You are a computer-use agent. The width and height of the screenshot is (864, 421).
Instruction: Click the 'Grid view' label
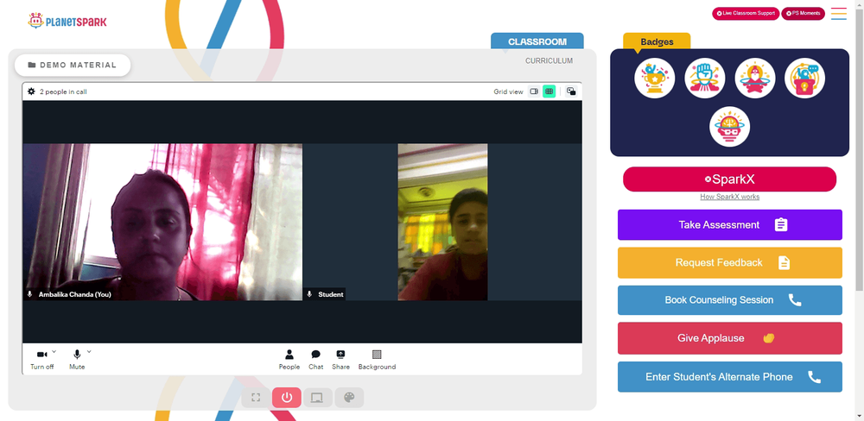coord(508,92)
